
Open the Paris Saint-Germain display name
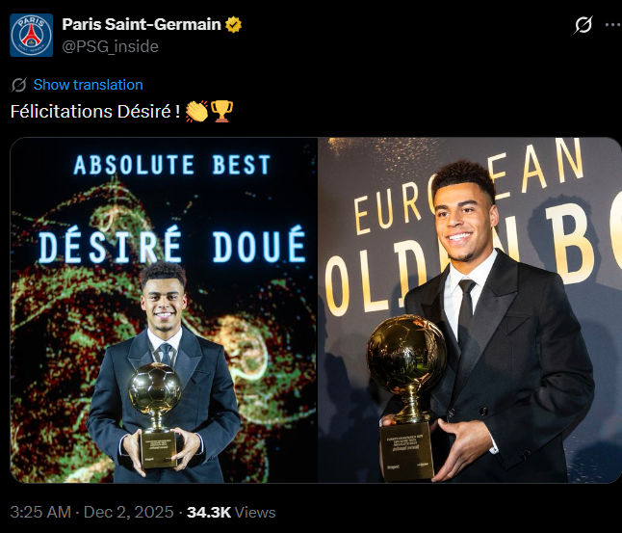(x=142, y=24)
